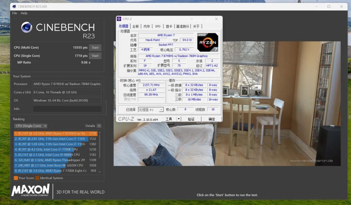This screenshot has height=205, width=351.
Task: Click the 工具 button in CPU-Z
Action: click(x=169, y=119)
